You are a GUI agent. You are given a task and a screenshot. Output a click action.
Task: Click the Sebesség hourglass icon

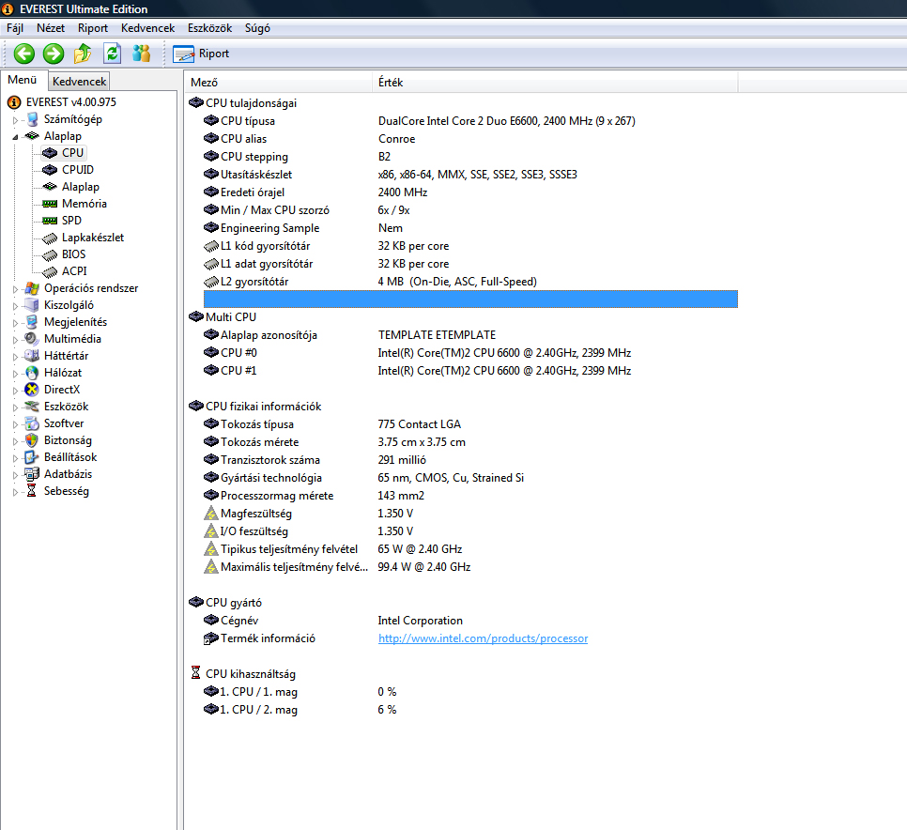pos(32,491)
